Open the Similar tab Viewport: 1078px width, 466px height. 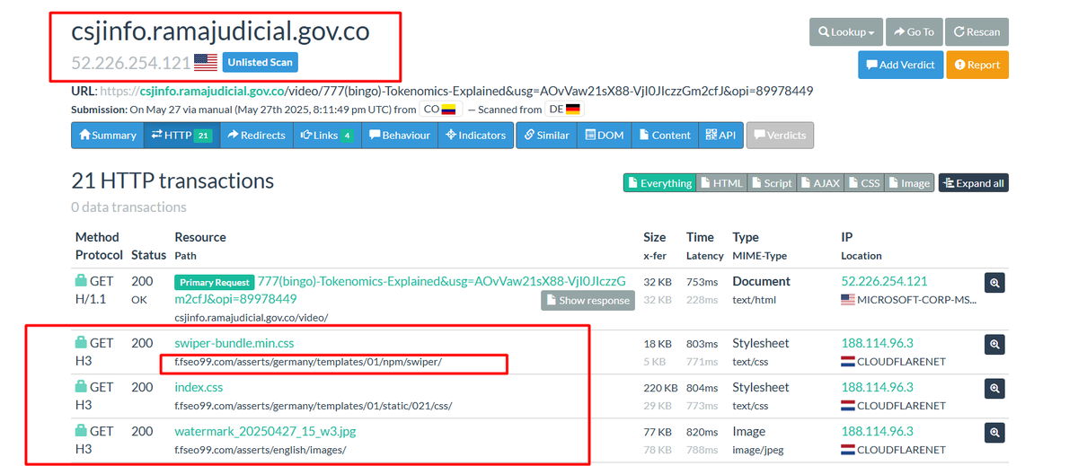click(546, 135)
